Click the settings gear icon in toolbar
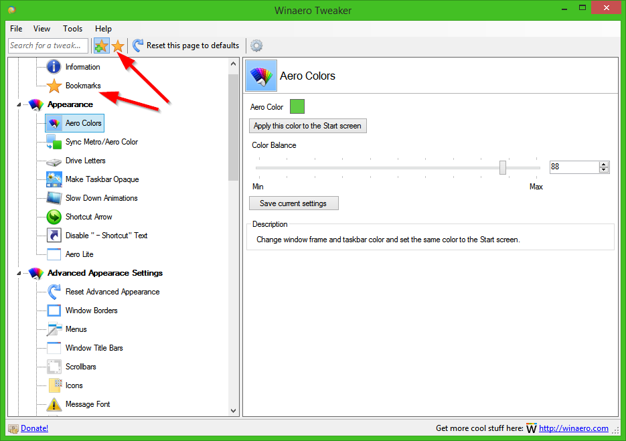 coord(256,46)
